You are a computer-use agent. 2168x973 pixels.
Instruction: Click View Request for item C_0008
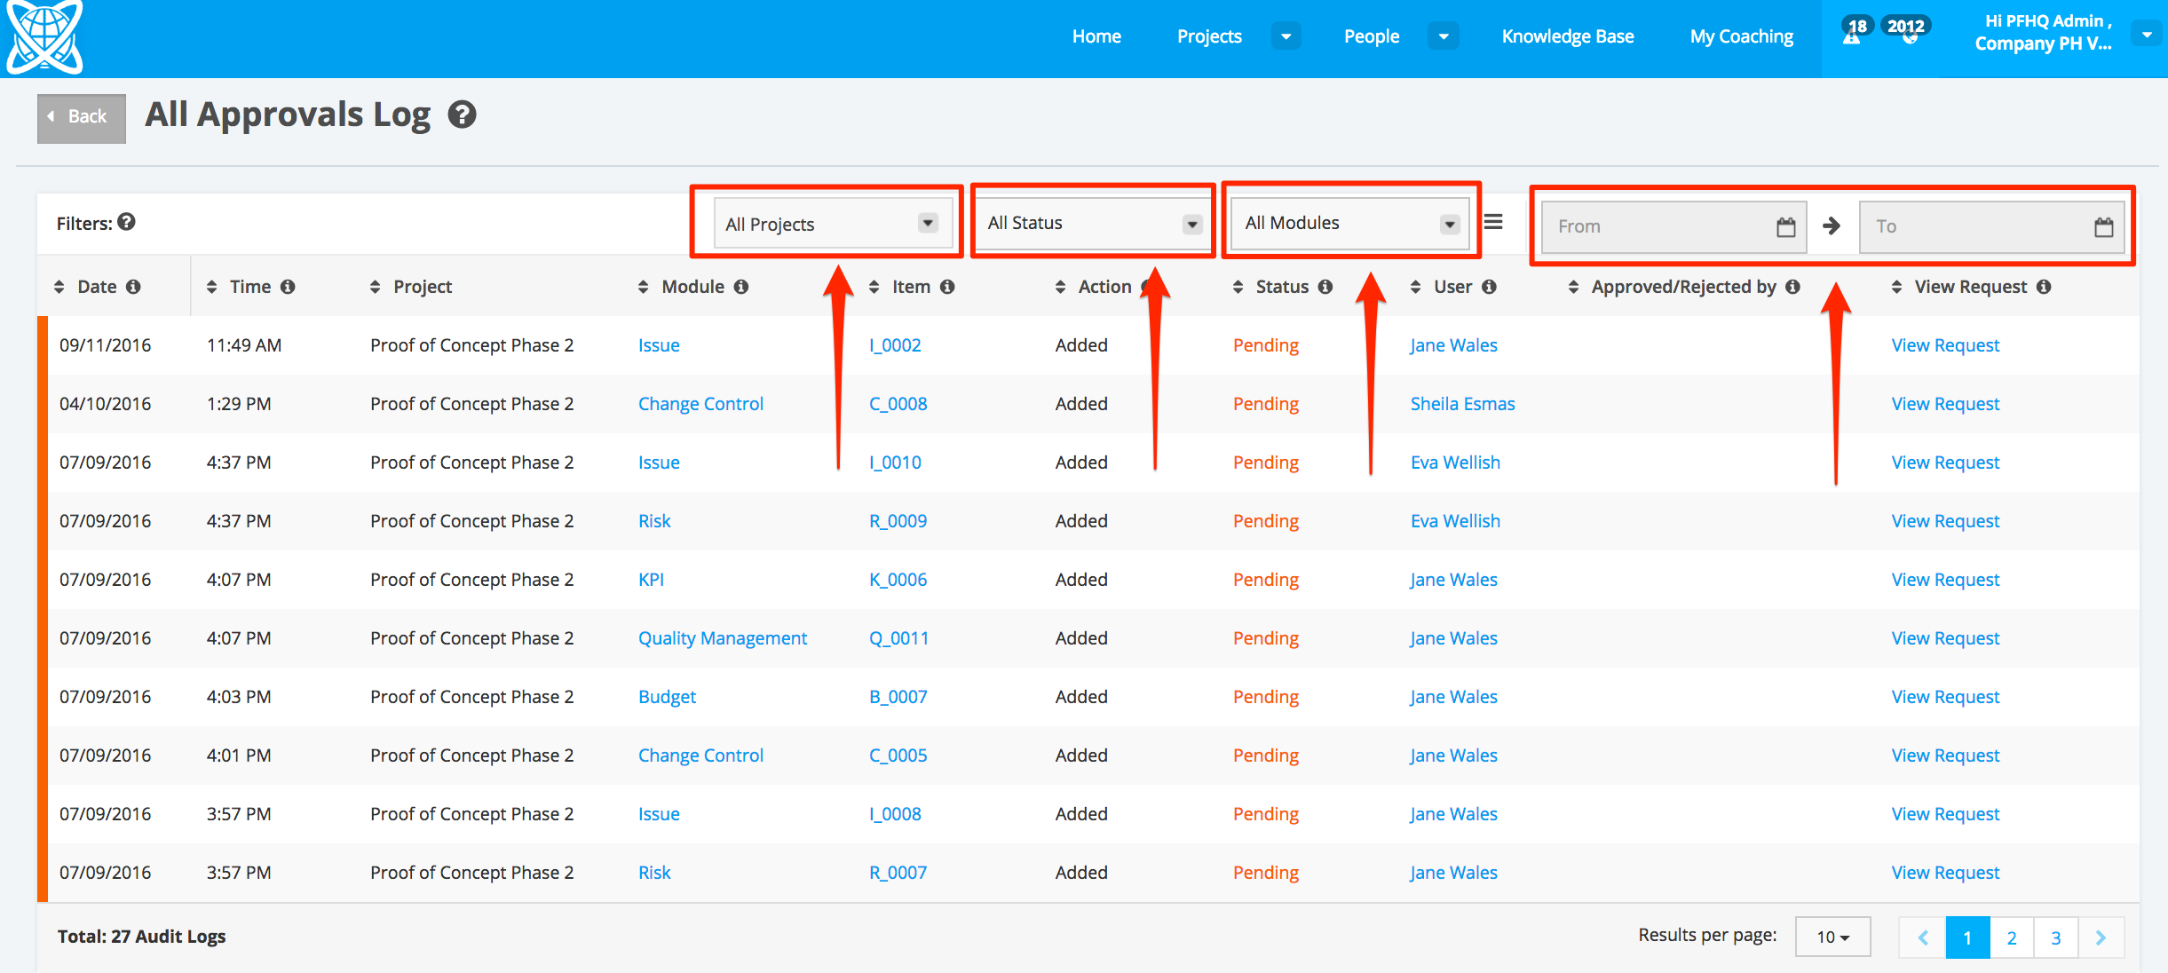click(1945, 404)
